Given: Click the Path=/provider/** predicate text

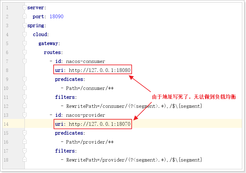Looking at the screenshot, I should point(90,142).
